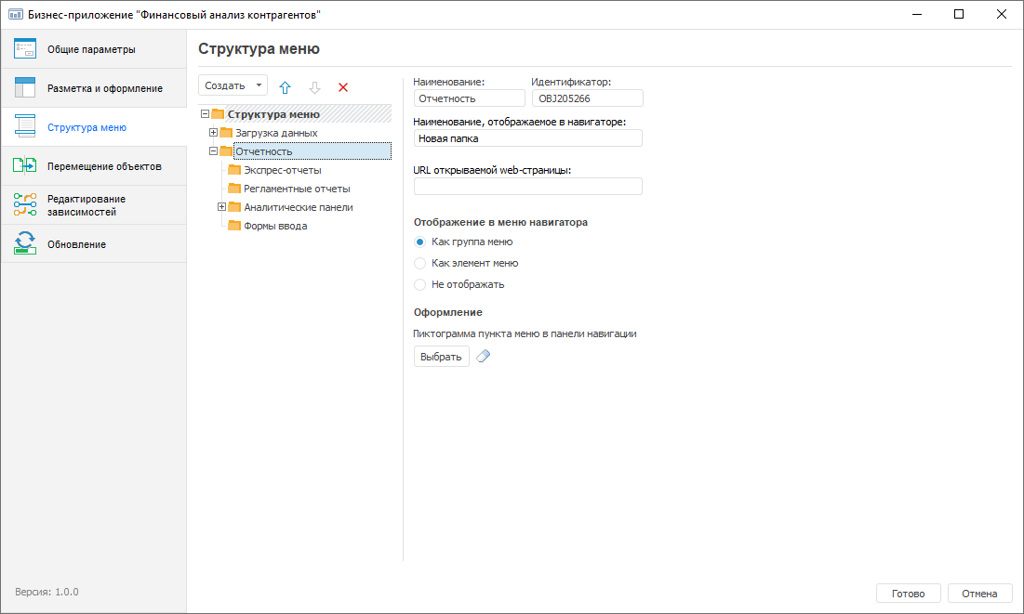The width and height of the screenshot is (1024, 614).
Task: Select Регламентные отчеты in the tree
Action: [x=297, y=189]
